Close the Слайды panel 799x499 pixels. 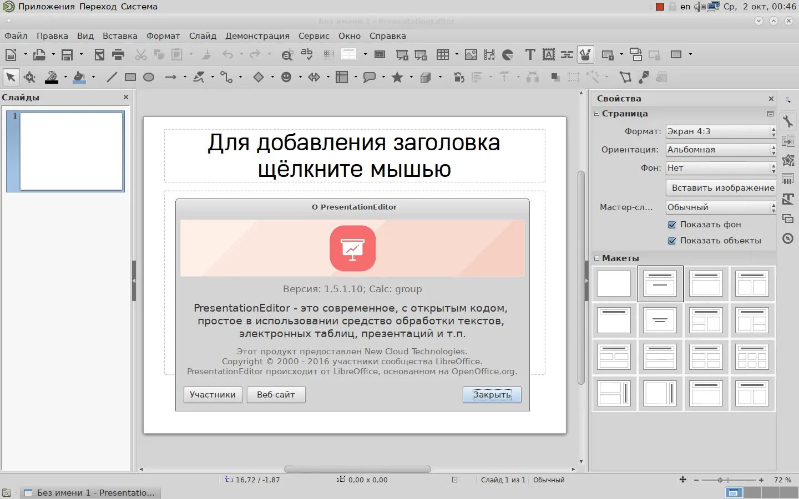pos(126,97)
